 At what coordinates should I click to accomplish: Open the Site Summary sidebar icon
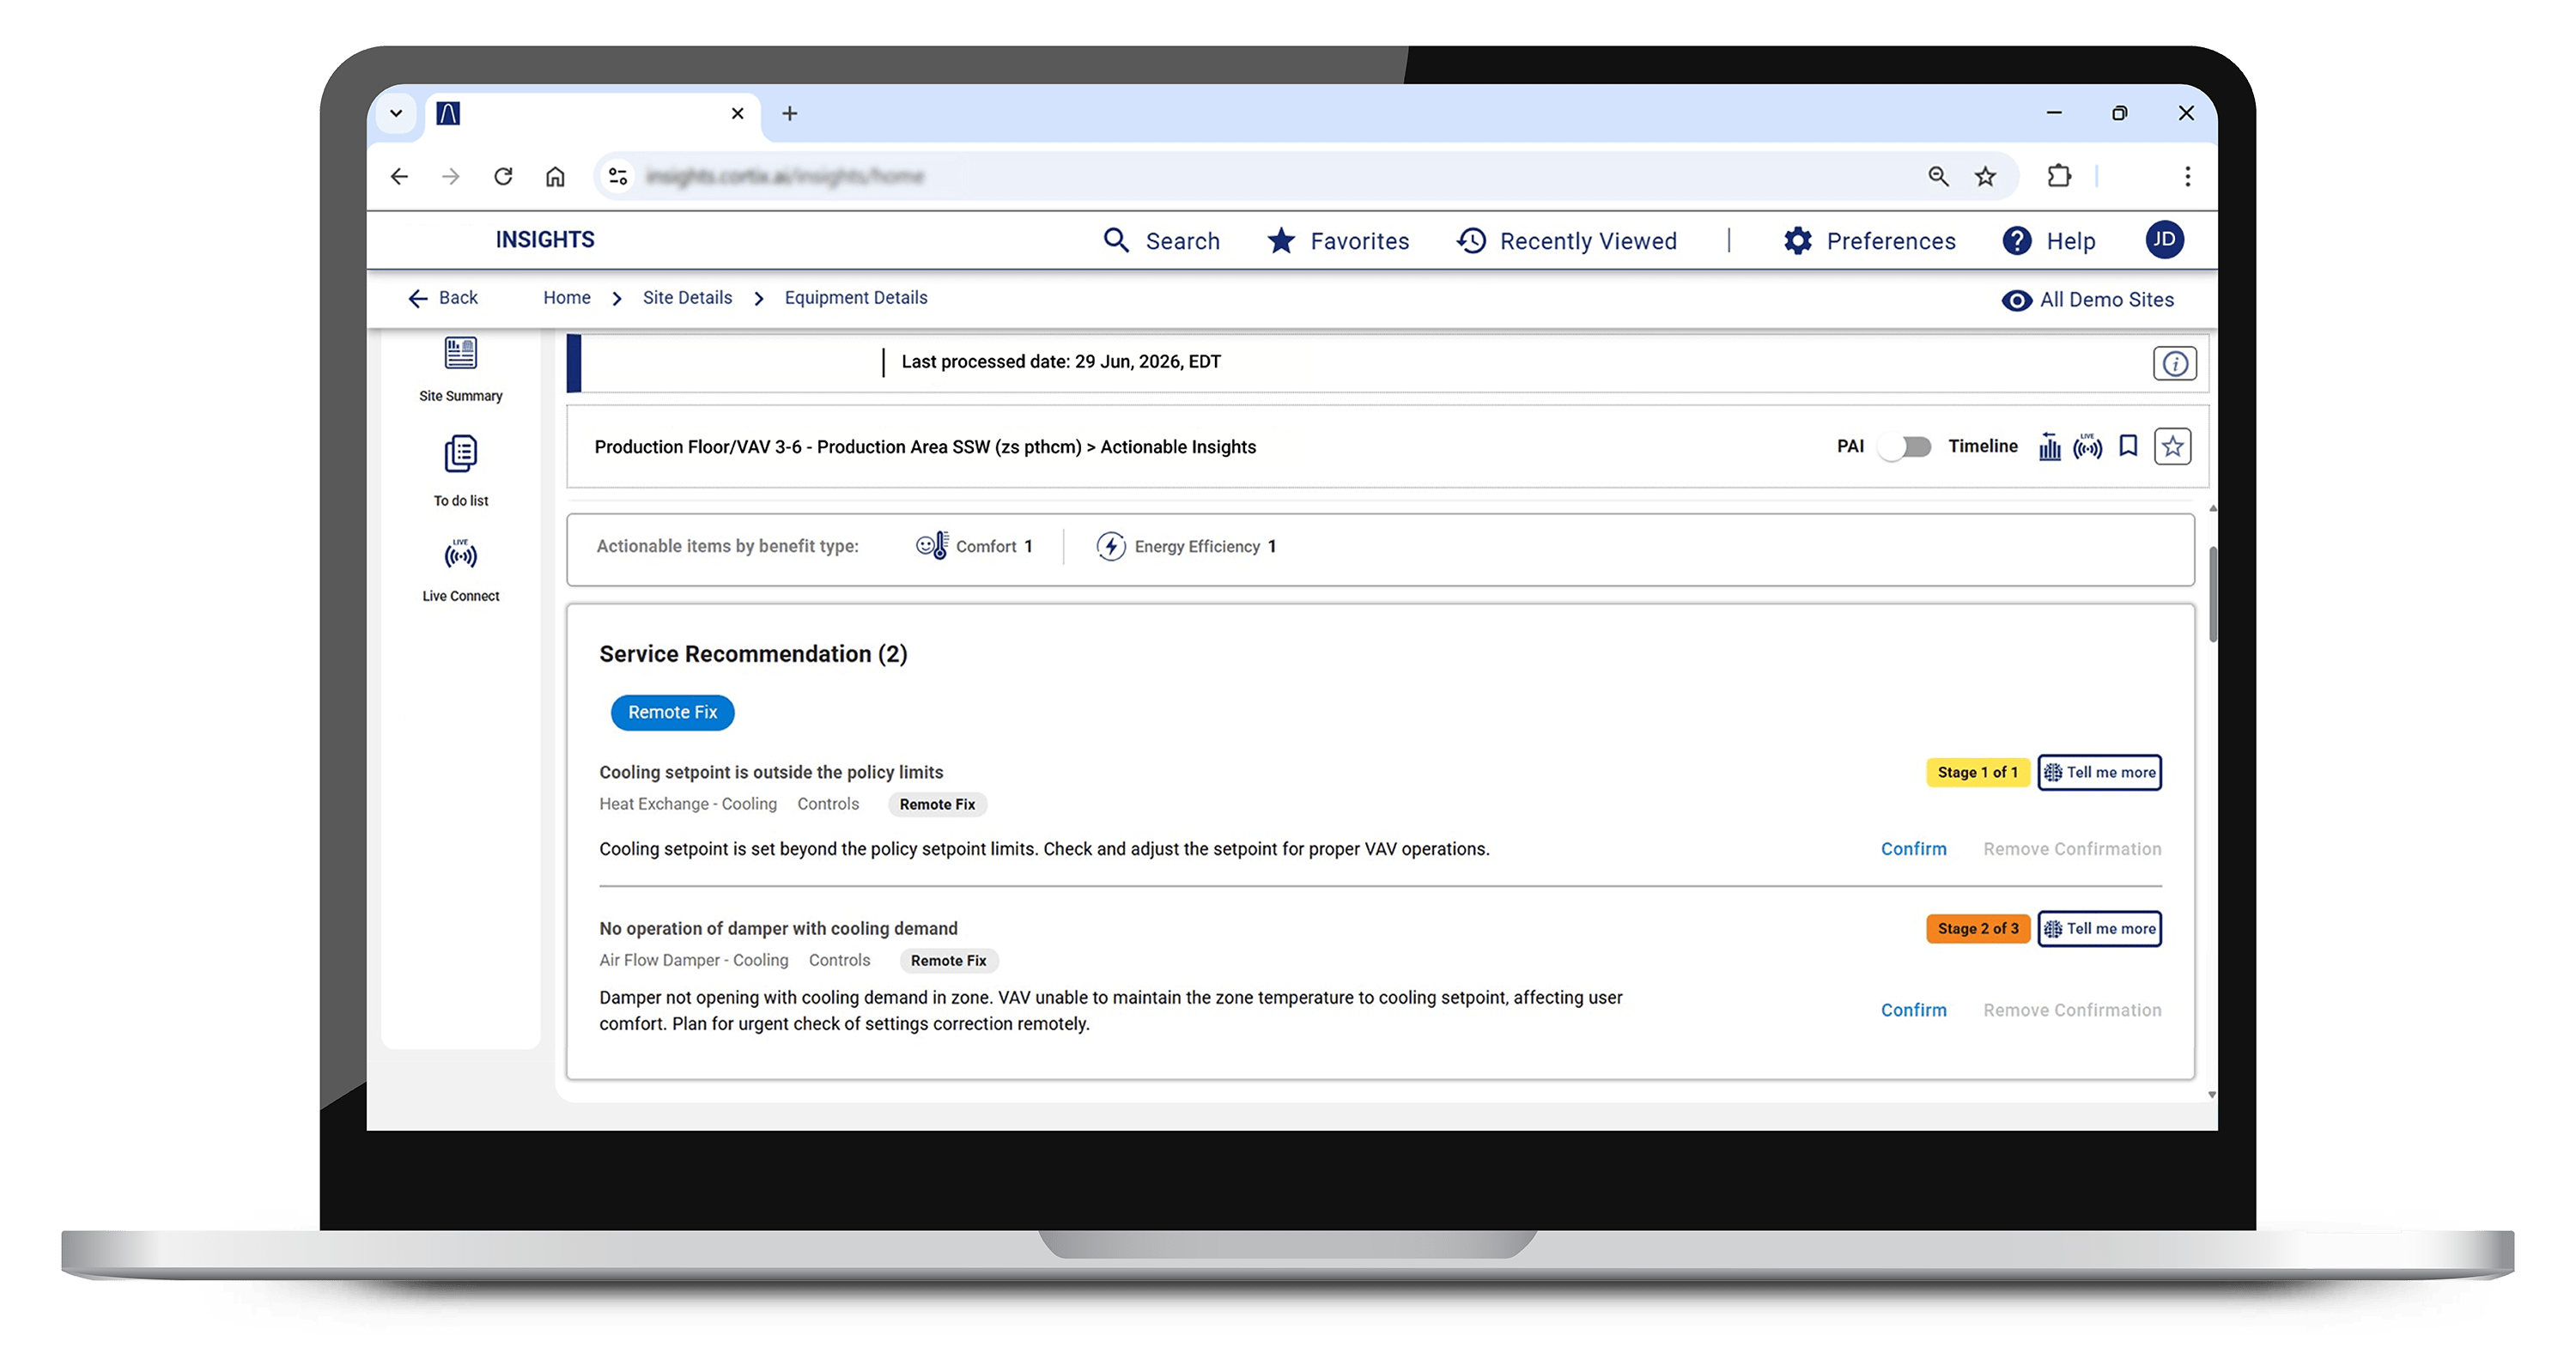coord(460,352)
